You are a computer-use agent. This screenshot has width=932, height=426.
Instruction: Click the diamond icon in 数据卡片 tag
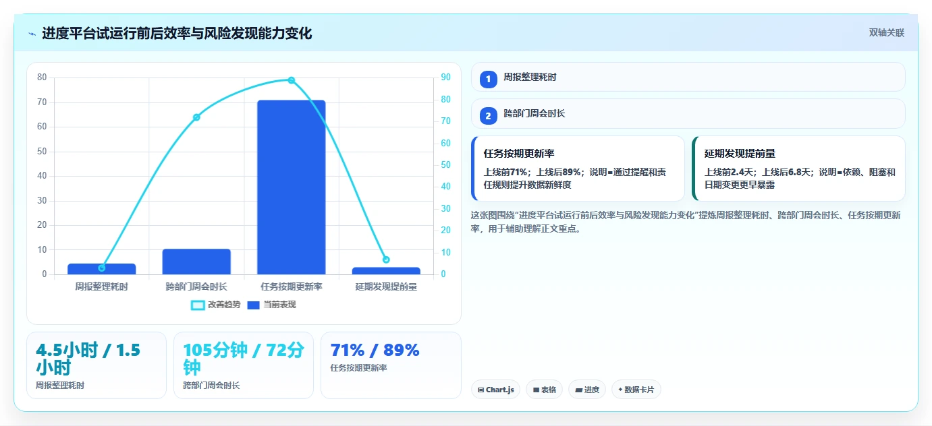pos(620,390)
